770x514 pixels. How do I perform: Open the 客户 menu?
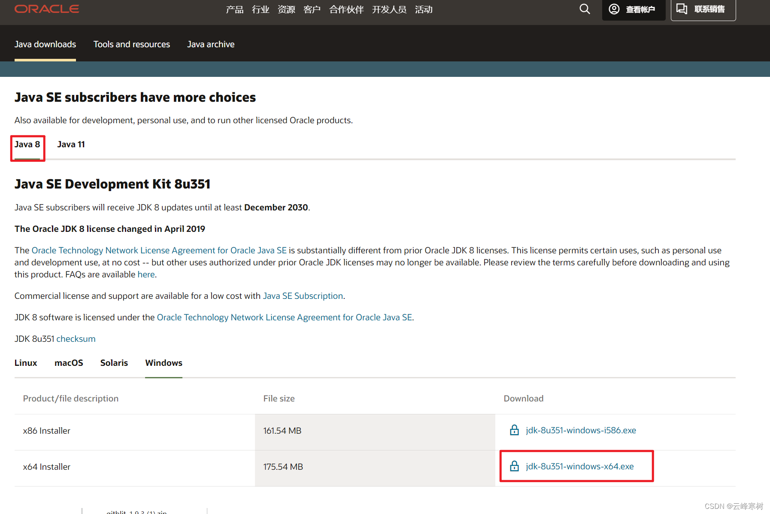[312, 9]
